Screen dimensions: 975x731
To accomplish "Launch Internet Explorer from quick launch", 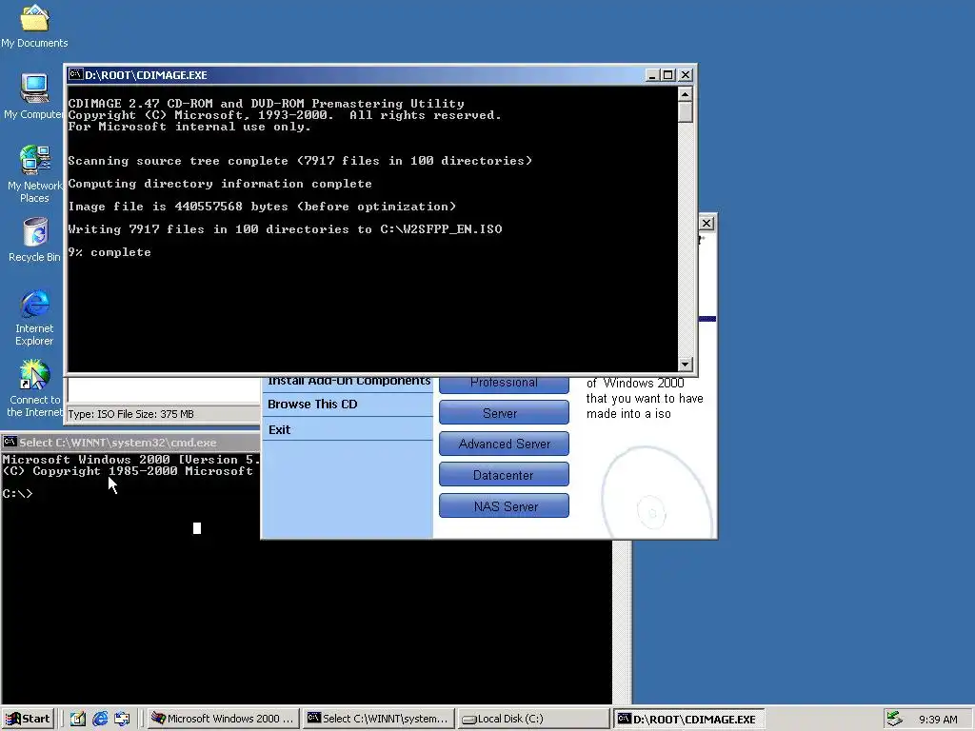I will pos(100,720).
